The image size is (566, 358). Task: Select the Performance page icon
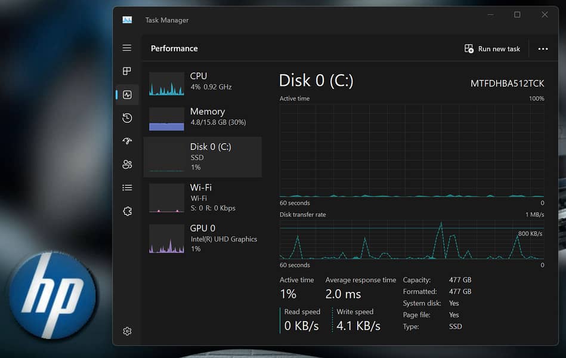127,94
